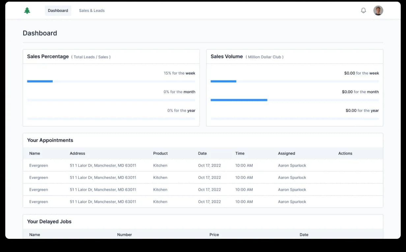The image size is (406, 252).
Task: Click the "$0.00 for the year" label
Action: click(362, 111)
